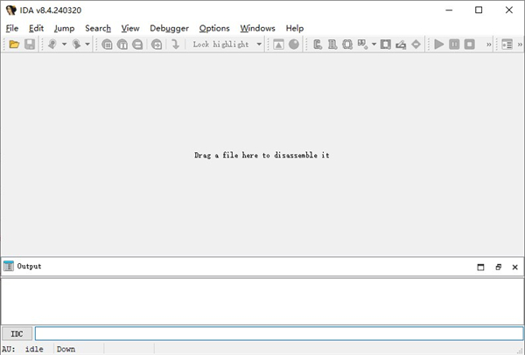Image resolution: width=525 pixels, height=355 pixels.
Task: Click the Start process play button
Action: (x=439, y=45)
